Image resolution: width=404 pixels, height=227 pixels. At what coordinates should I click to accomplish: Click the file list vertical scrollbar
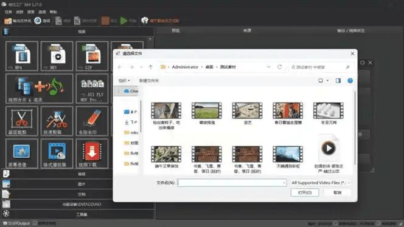355,128
